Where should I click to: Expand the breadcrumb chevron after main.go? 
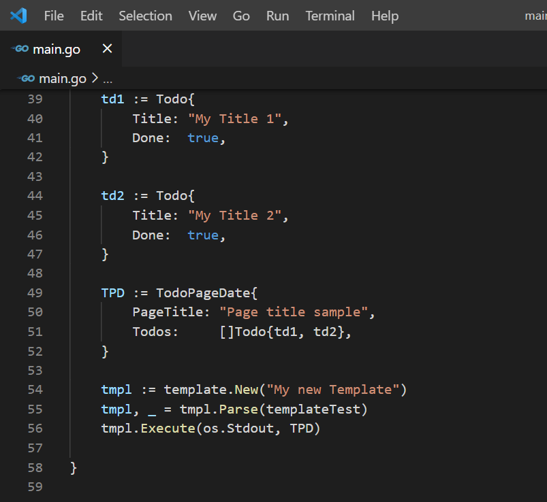[95, 78]
